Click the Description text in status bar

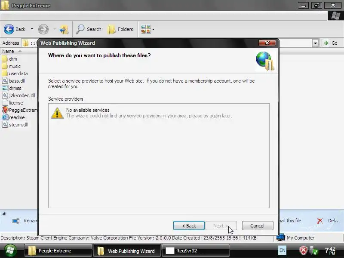pyautogui.click(x=120, y=238)
